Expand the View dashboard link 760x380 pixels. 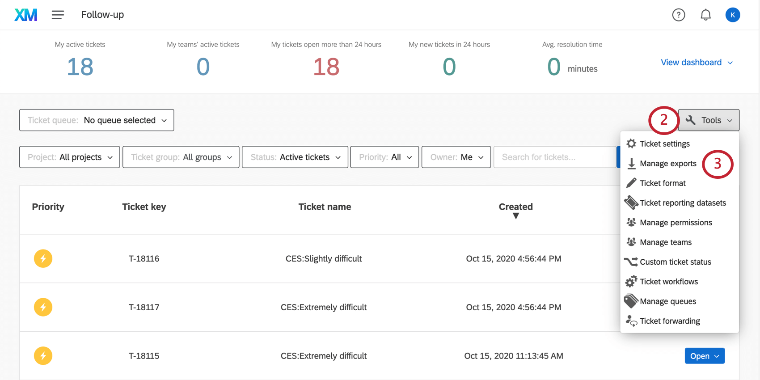[x=697, y=63]
